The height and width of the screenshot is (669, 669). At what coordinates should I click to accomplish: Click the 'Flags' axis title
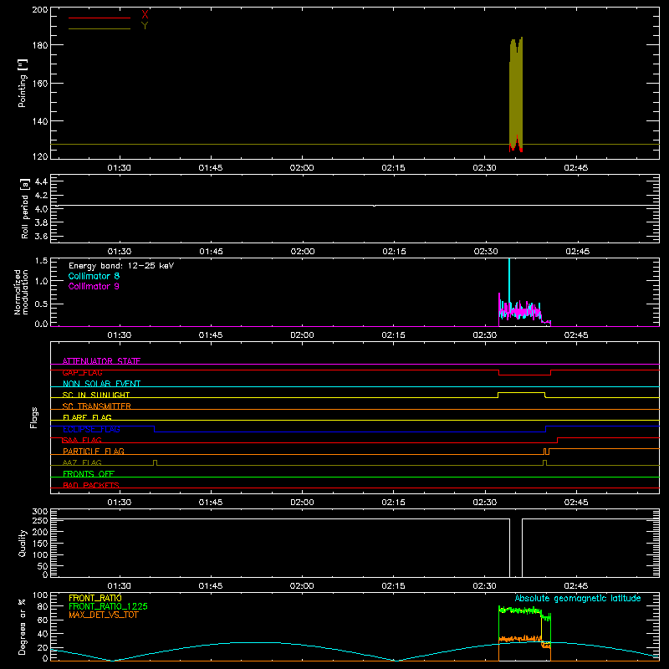click(x=33, y=417)
